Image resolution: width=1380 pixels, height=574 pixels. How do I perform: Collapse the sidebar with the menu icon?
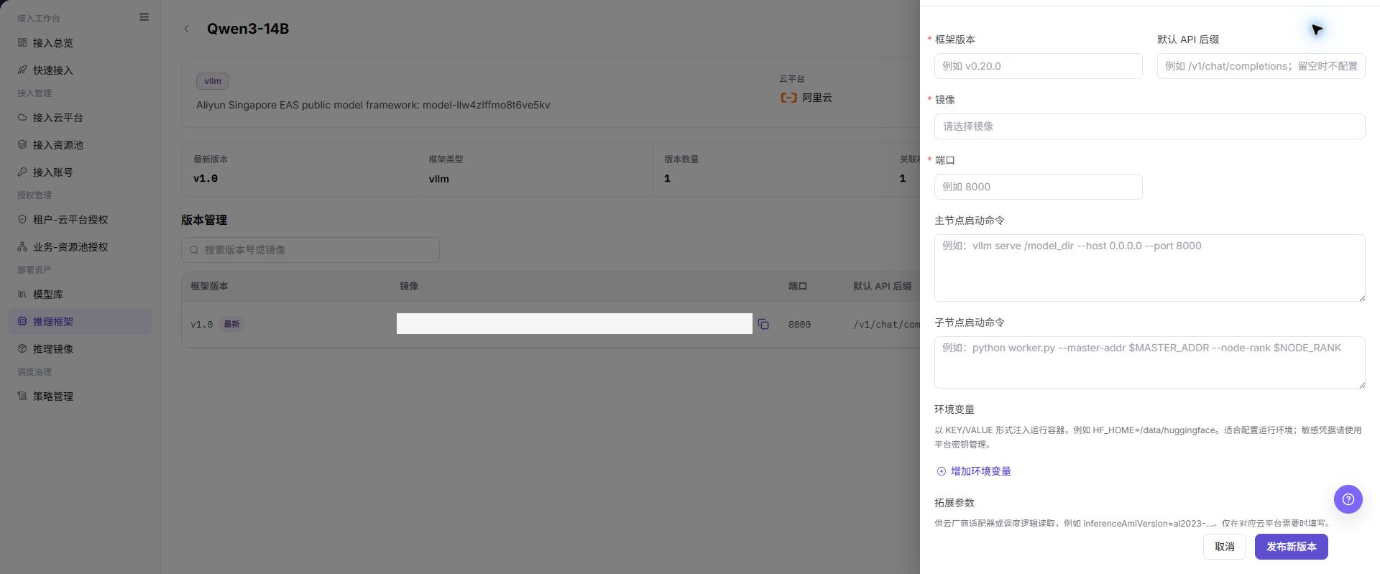pyautogui.click(x=144, y=17)
